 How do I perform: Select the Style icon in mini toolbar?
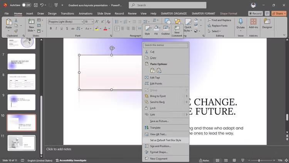[x=147, y=29]
